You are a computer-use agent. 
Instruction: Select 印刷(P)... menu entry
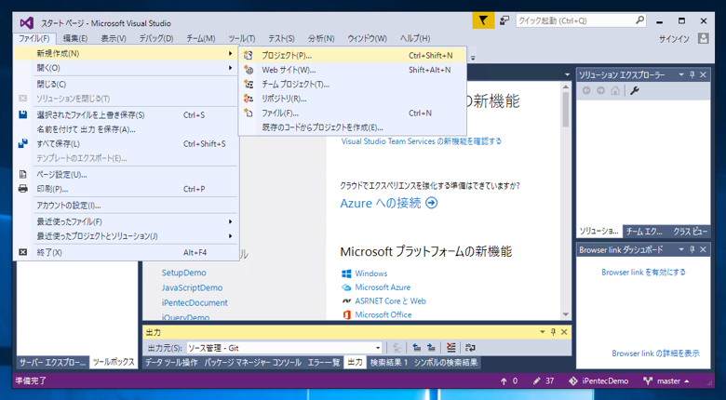[126, 189]
